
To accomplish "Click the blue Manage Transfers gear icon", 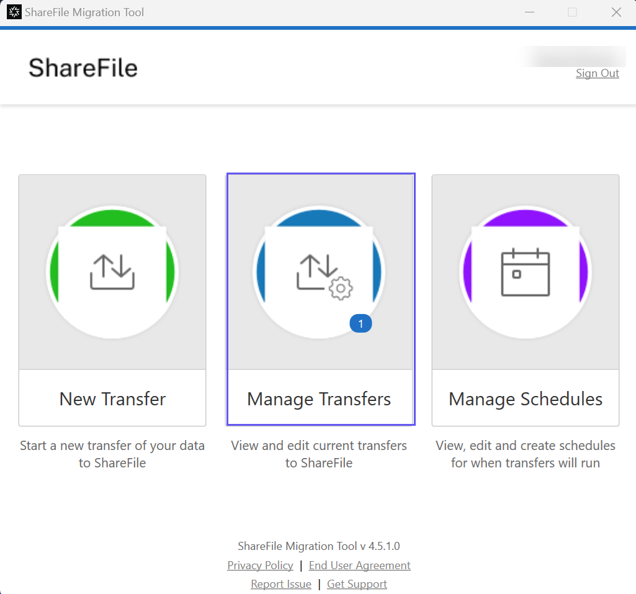I will click(x=319, y=272).
